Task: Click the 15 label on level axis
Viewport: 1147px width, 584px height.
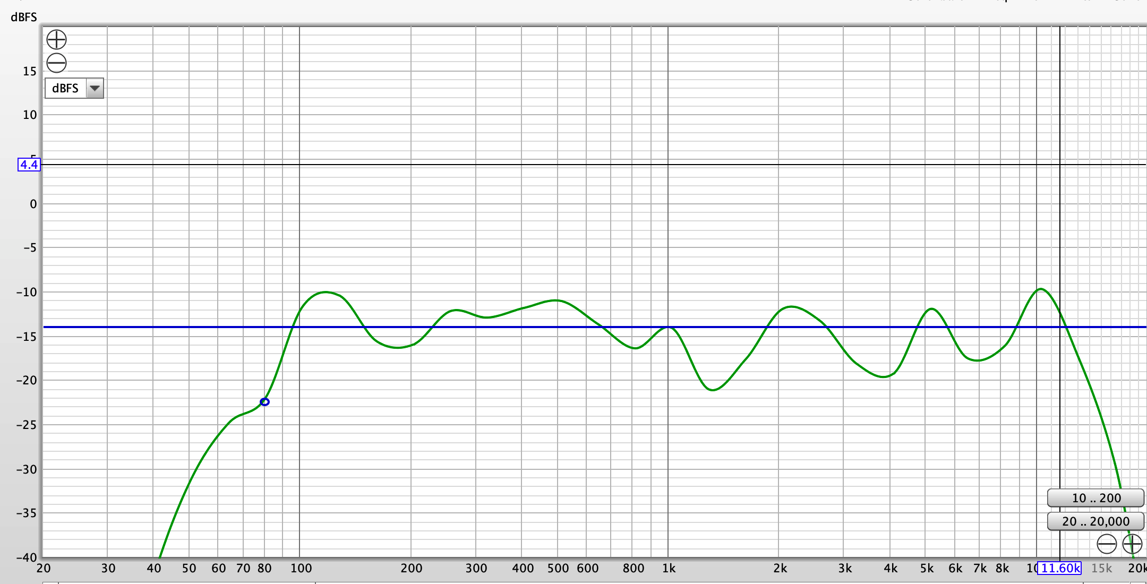Action: click(30, 71)
